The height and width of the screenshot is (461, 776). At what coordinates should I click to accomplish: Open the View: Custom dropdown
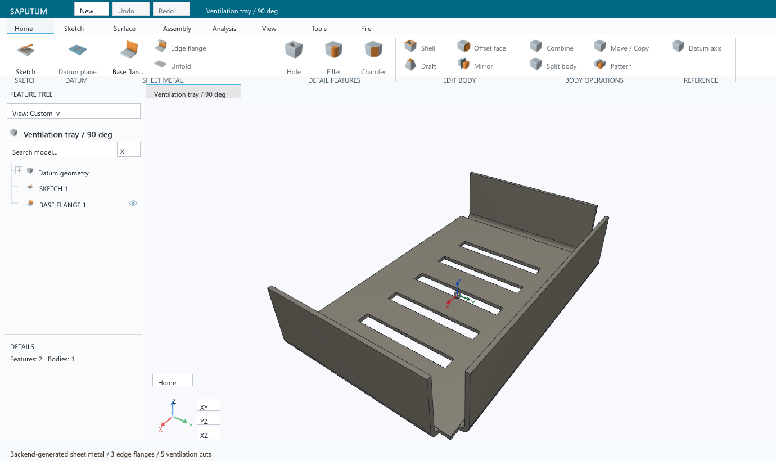click(74, 111)
